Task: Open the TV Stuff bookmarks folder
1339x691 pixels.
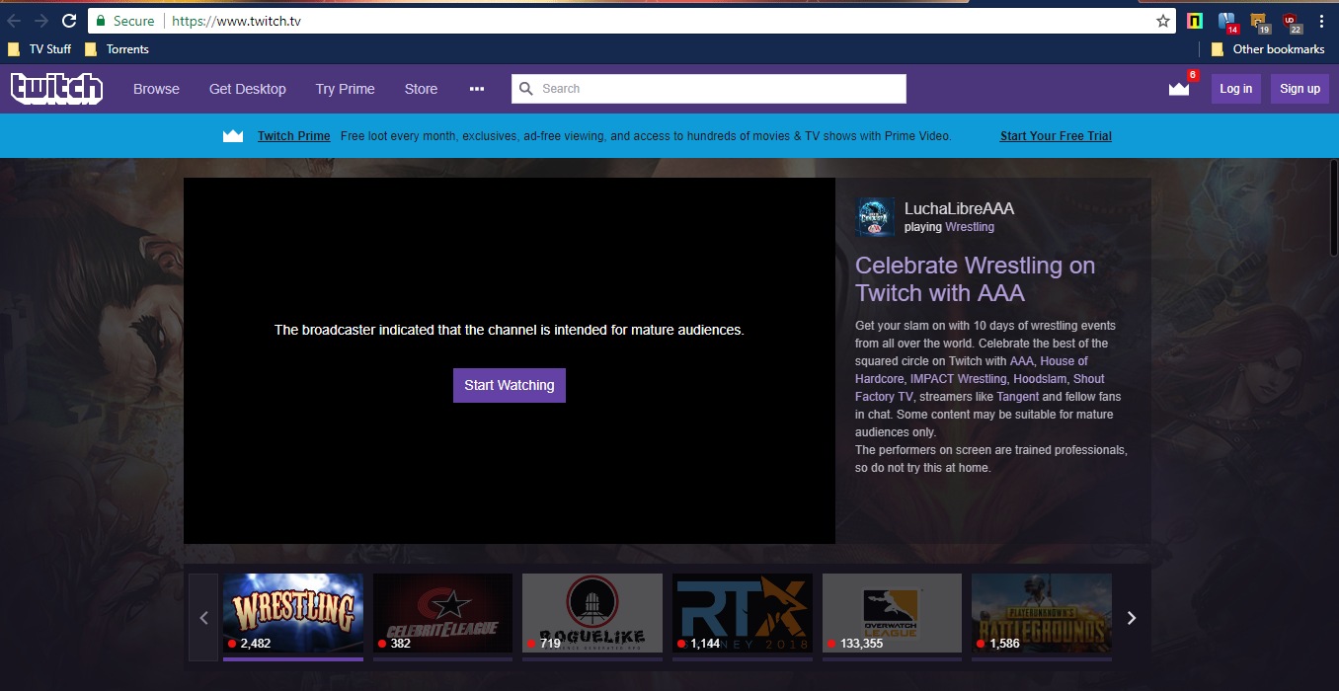Action: click(x=40, y=49)
